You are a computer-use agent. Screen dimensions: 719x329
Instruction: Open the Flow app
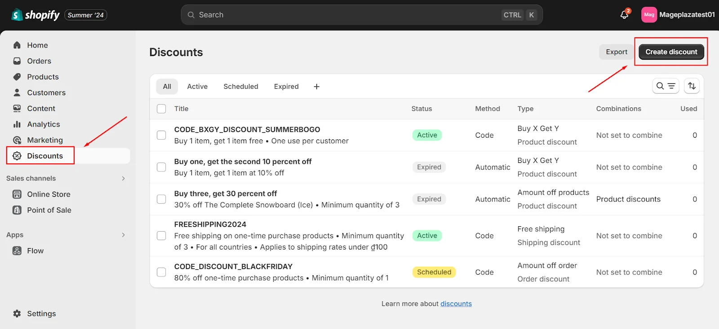[x=35, y=251]
